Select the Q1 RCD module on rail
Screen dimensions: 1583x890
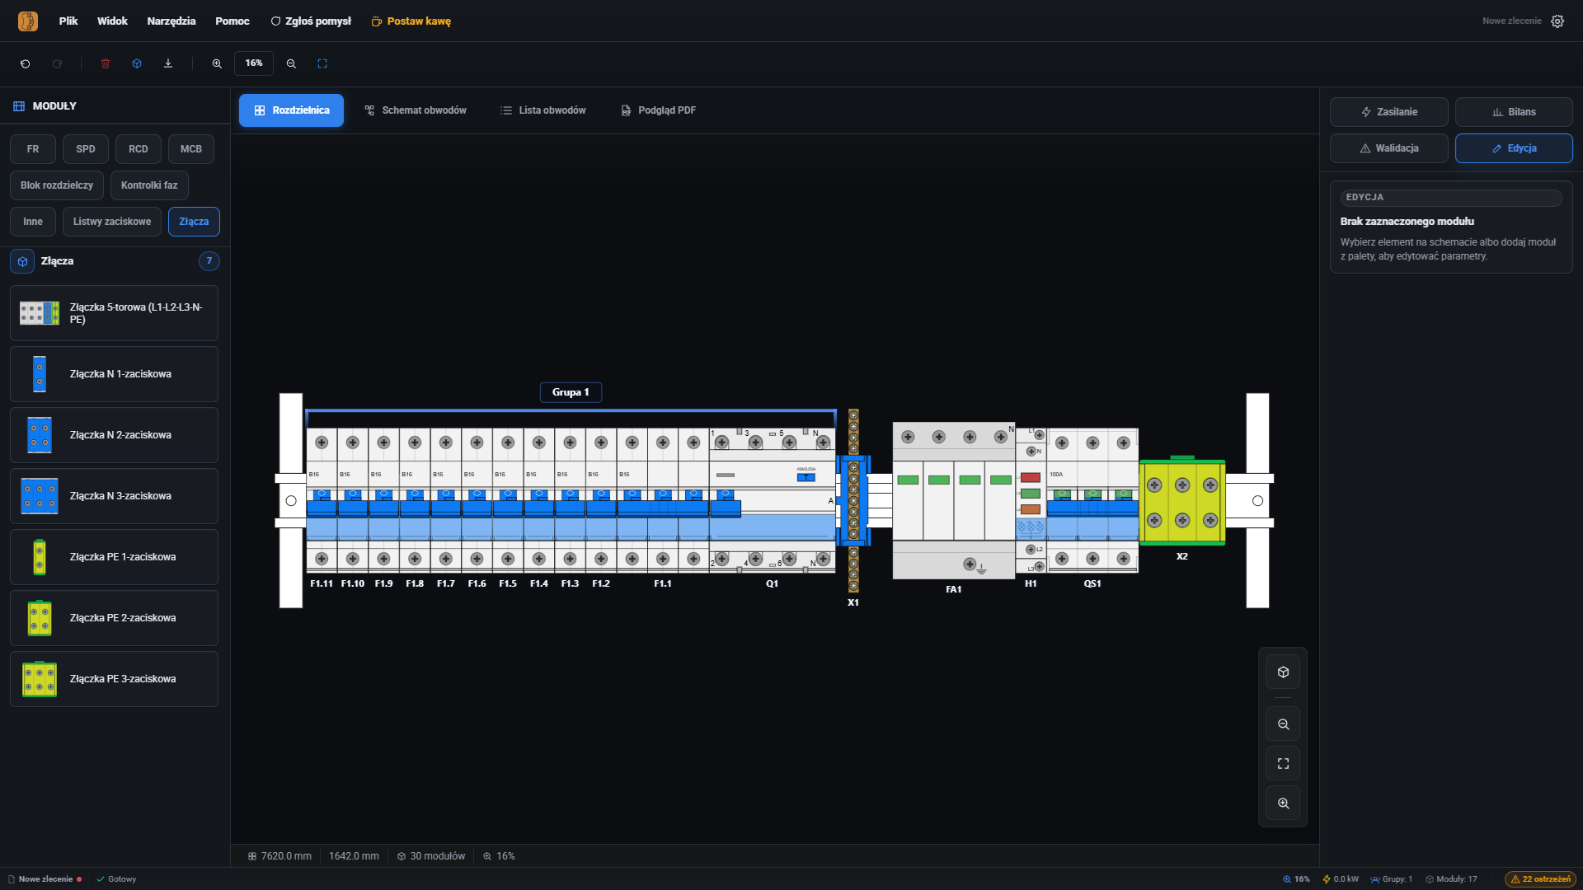pyautogui.click(x=773, y=500)
